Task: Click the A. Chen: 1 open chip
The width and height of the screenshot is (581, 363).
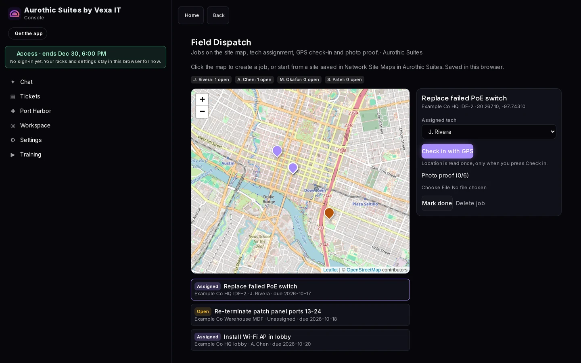Action: [254, 80]
